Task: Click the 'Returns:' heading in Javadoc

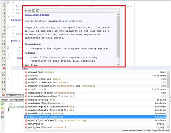Action: tap(31, 53)
